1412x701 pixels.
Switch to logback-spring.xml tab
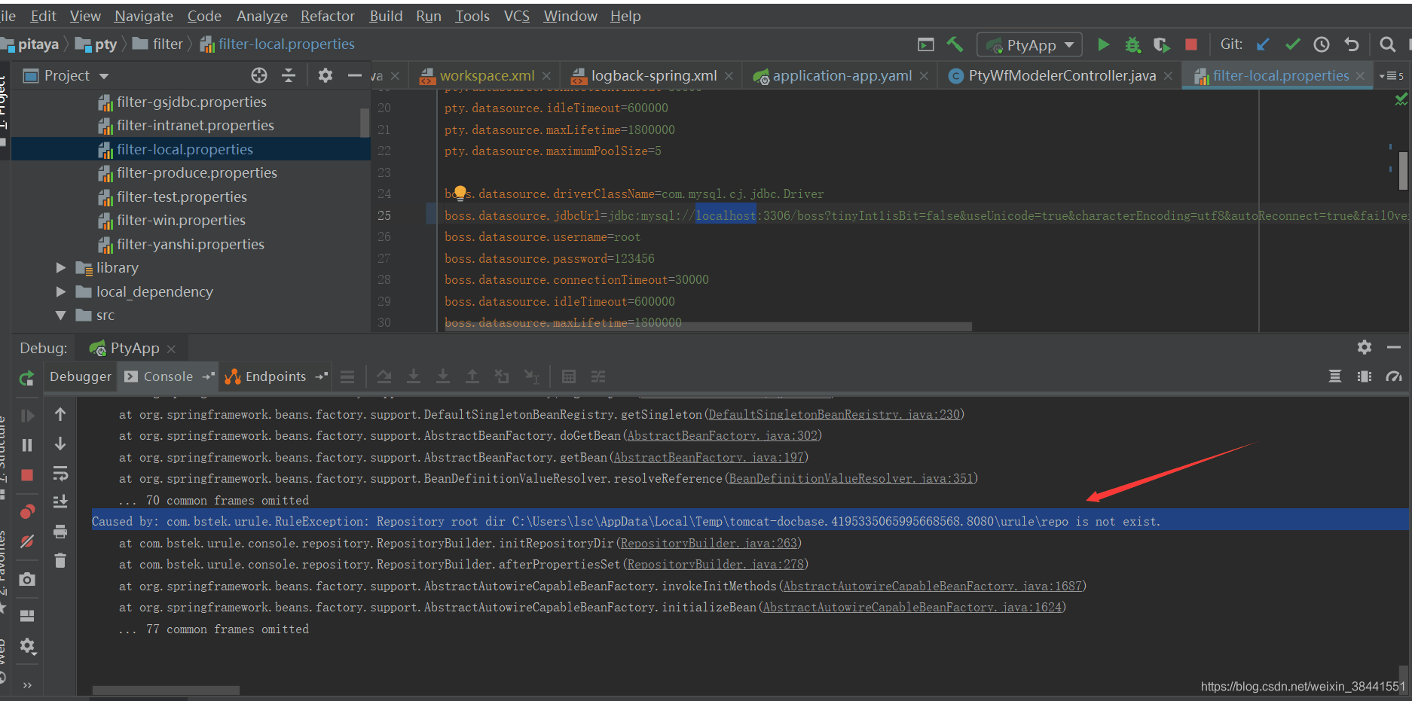pyautogui.click(x=653, y=76)
